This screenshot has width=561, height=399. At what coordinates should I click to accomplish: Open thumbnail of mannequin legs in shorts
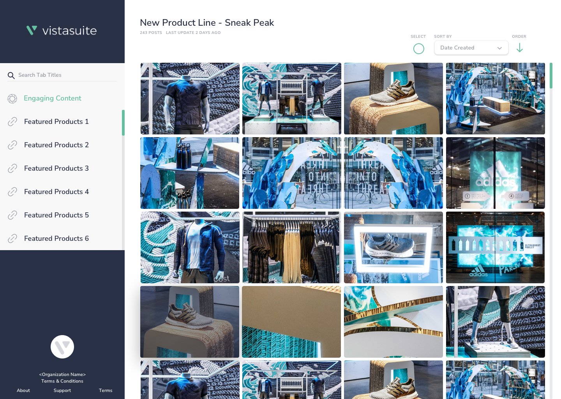tap(496, 322)
